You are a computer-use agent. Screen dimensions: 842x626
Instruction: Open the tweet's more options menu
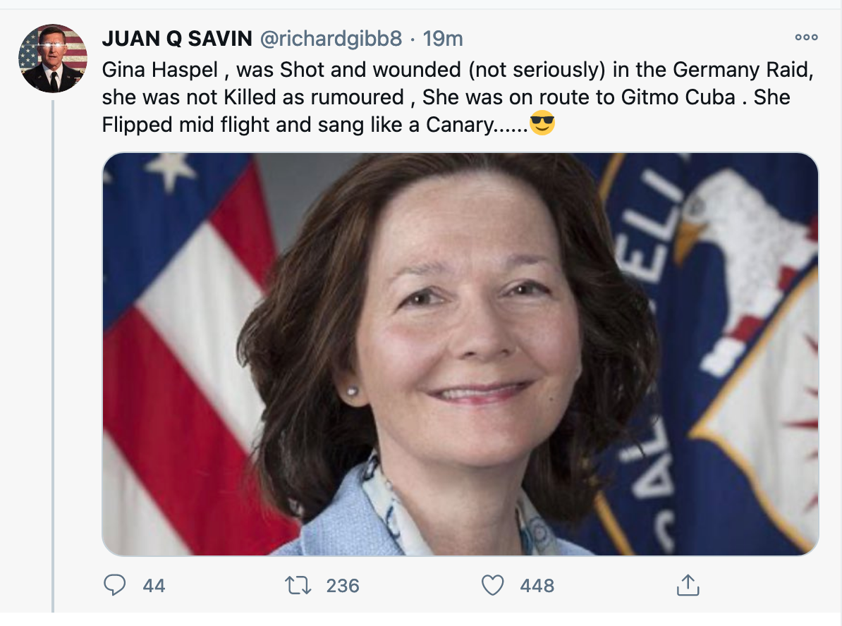point(805,38)
